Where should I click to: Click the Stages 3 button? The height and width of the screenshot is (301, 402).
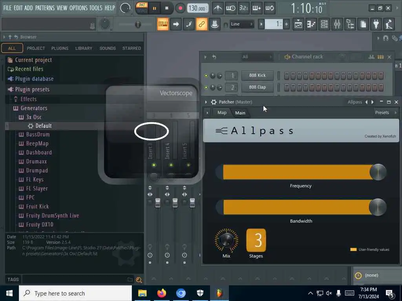pos(256,240)
